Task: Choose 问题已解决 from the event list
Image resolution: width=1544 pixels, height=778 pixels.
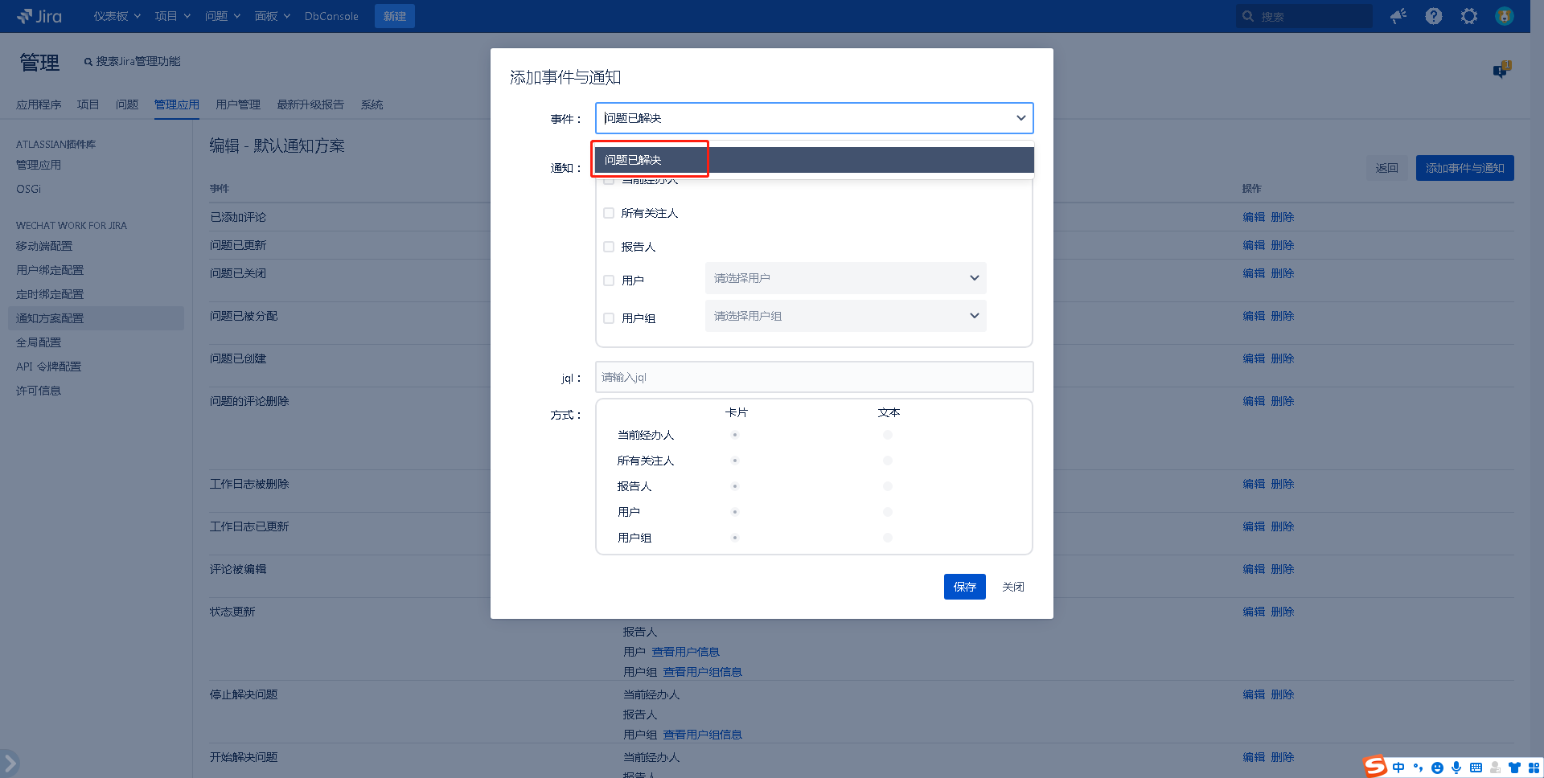Action: point(814,160)
